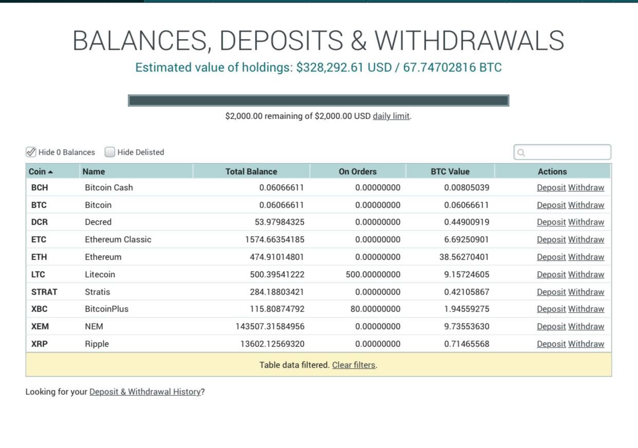Click Deposit for Ripple
Image resolution: width=638 pixels, height=448 pixels.
coord(551,344)
